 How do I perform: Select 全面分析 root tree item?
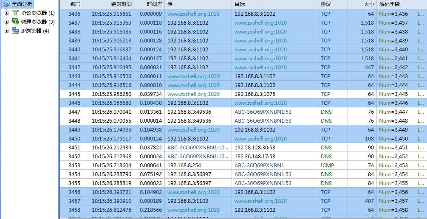pyautogui.click(x=22, y=4)
